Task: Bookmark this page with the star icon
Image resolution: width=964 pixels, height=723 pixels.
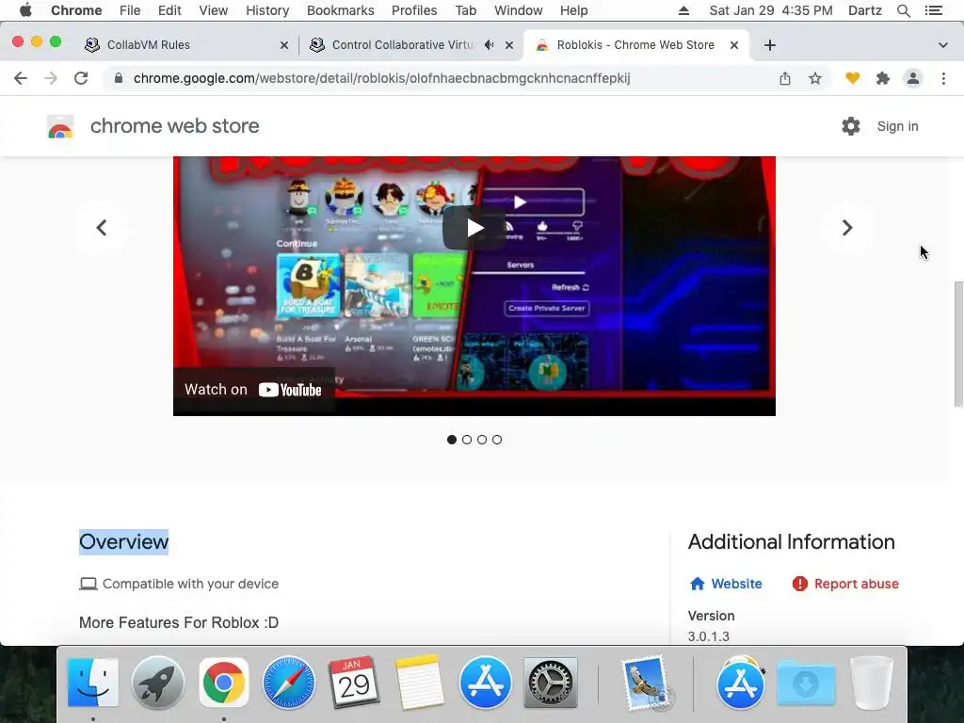Action: (x=815, y=78)
